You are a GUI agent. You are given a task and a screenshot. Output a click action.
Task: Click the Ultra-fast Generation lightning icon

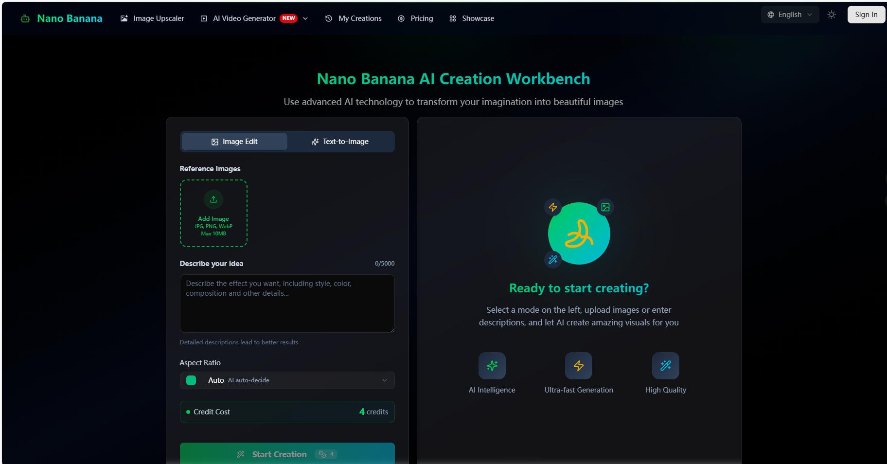[578, 366]
